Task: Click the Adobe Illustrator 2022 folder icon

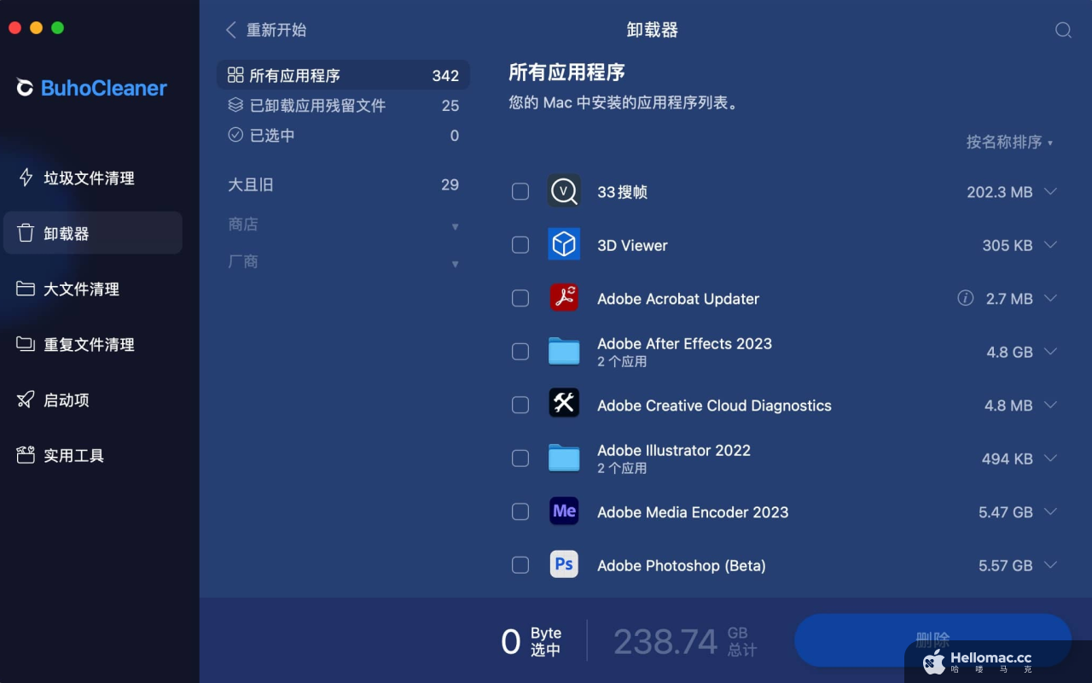Action: [x=564, y=458]
